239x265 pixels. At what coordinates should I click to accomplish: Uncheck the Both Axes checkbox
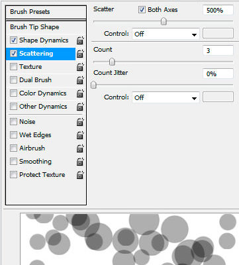pyautogui.click(x=142, y=10)
